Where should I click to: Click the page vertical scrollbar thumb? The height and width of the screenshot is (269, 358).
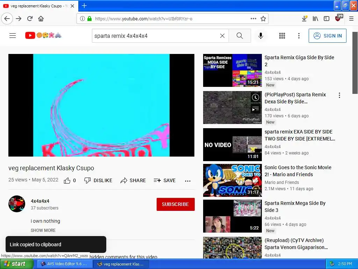tap(355, 63)
